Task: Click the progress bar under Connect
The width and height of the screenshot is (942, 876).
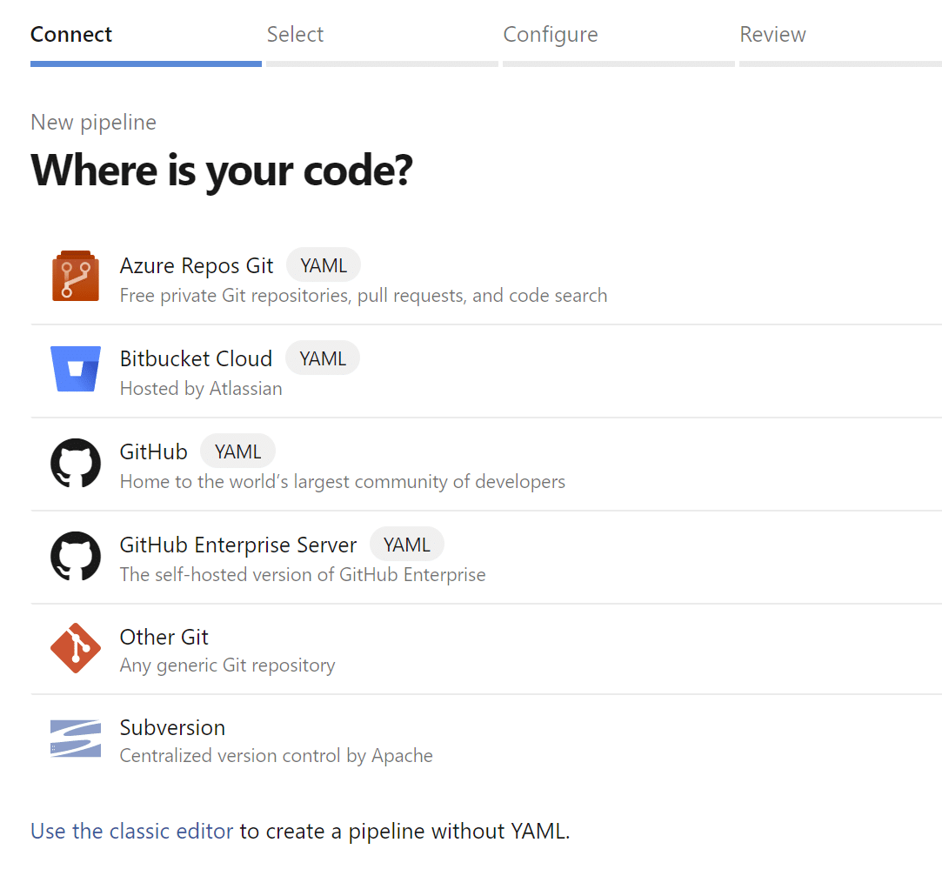Action: pyautogui.click(x=146, y=64)
